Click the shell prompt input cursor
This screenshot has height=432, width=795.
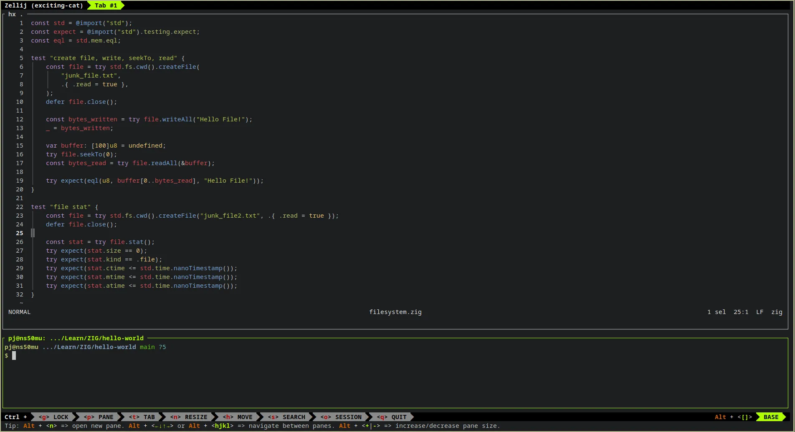point(14,356)
